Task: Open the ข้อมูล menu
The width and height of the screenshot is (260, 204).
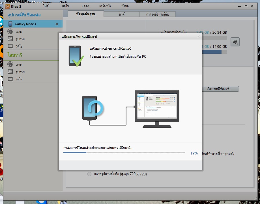Action: pyautogui.click(x=125, y=6)
